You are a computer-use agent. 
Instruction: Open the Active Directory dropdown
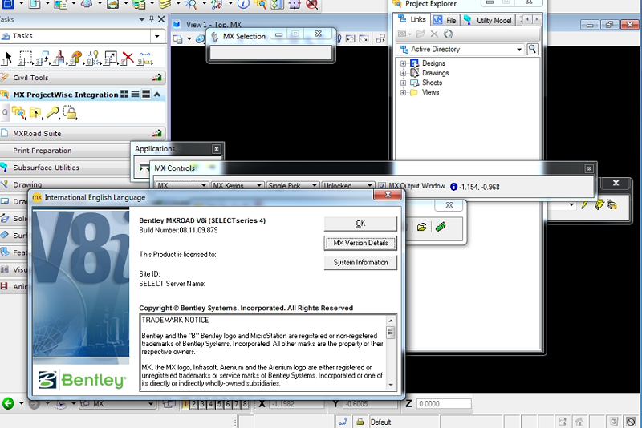518,50
